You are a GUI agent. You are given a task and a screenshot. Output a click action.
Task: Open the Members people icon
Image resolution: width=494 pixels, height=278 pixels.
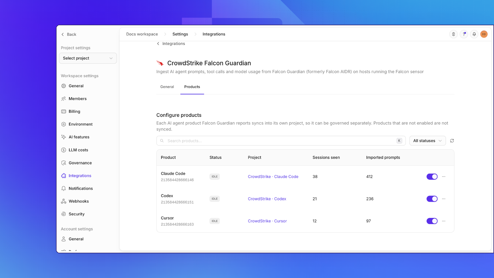[x=64, y=99]
